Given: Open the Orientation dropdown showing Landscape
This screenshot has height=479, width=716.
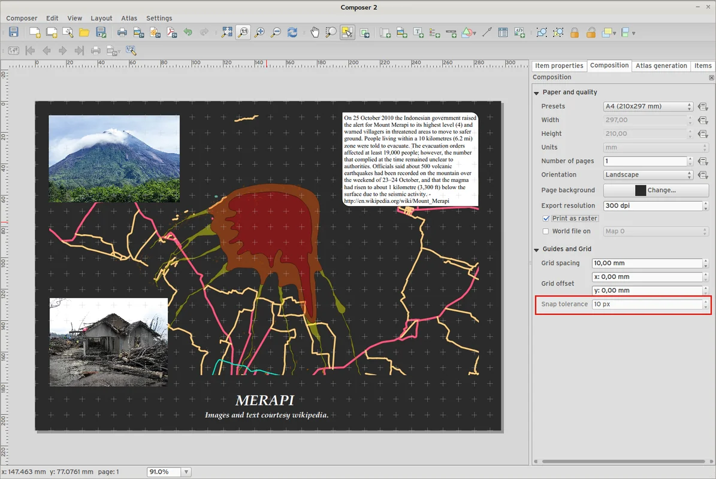Looking at the screenshot, I should pyautogui.click(x=648, y=175).
